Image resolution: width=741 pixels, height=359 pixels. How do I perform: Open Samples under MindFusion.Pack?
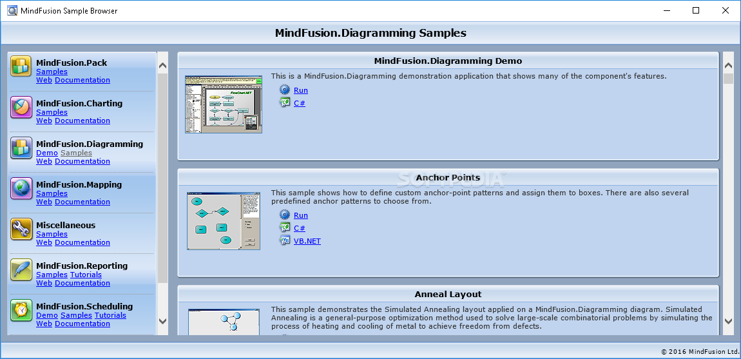point(52,72)
